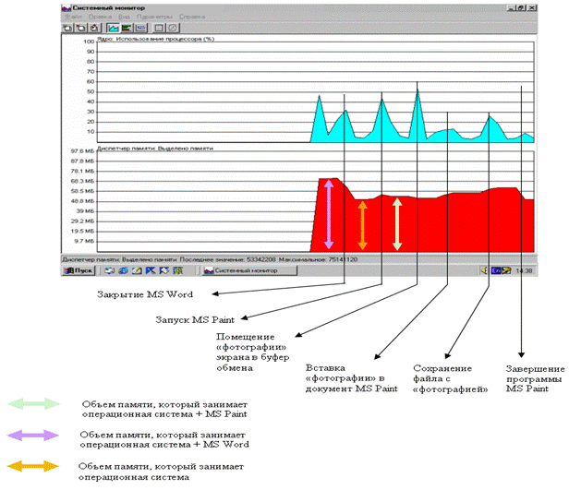Viewport: 569px width, 490px height.
Task: Click the Add item toolbar icon
Action: point(67,29)
